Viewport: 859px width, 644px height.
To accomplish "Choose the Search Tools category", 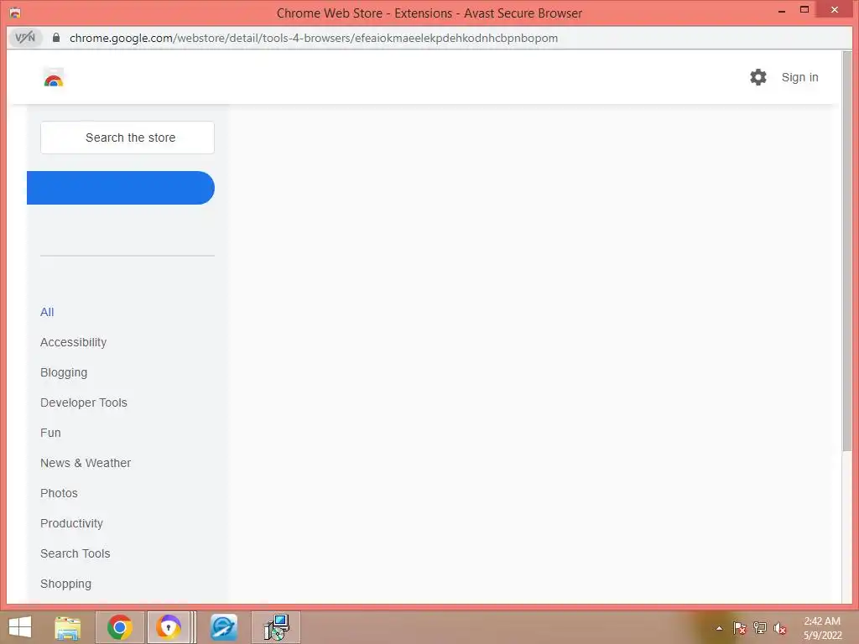I will (75, 553).
